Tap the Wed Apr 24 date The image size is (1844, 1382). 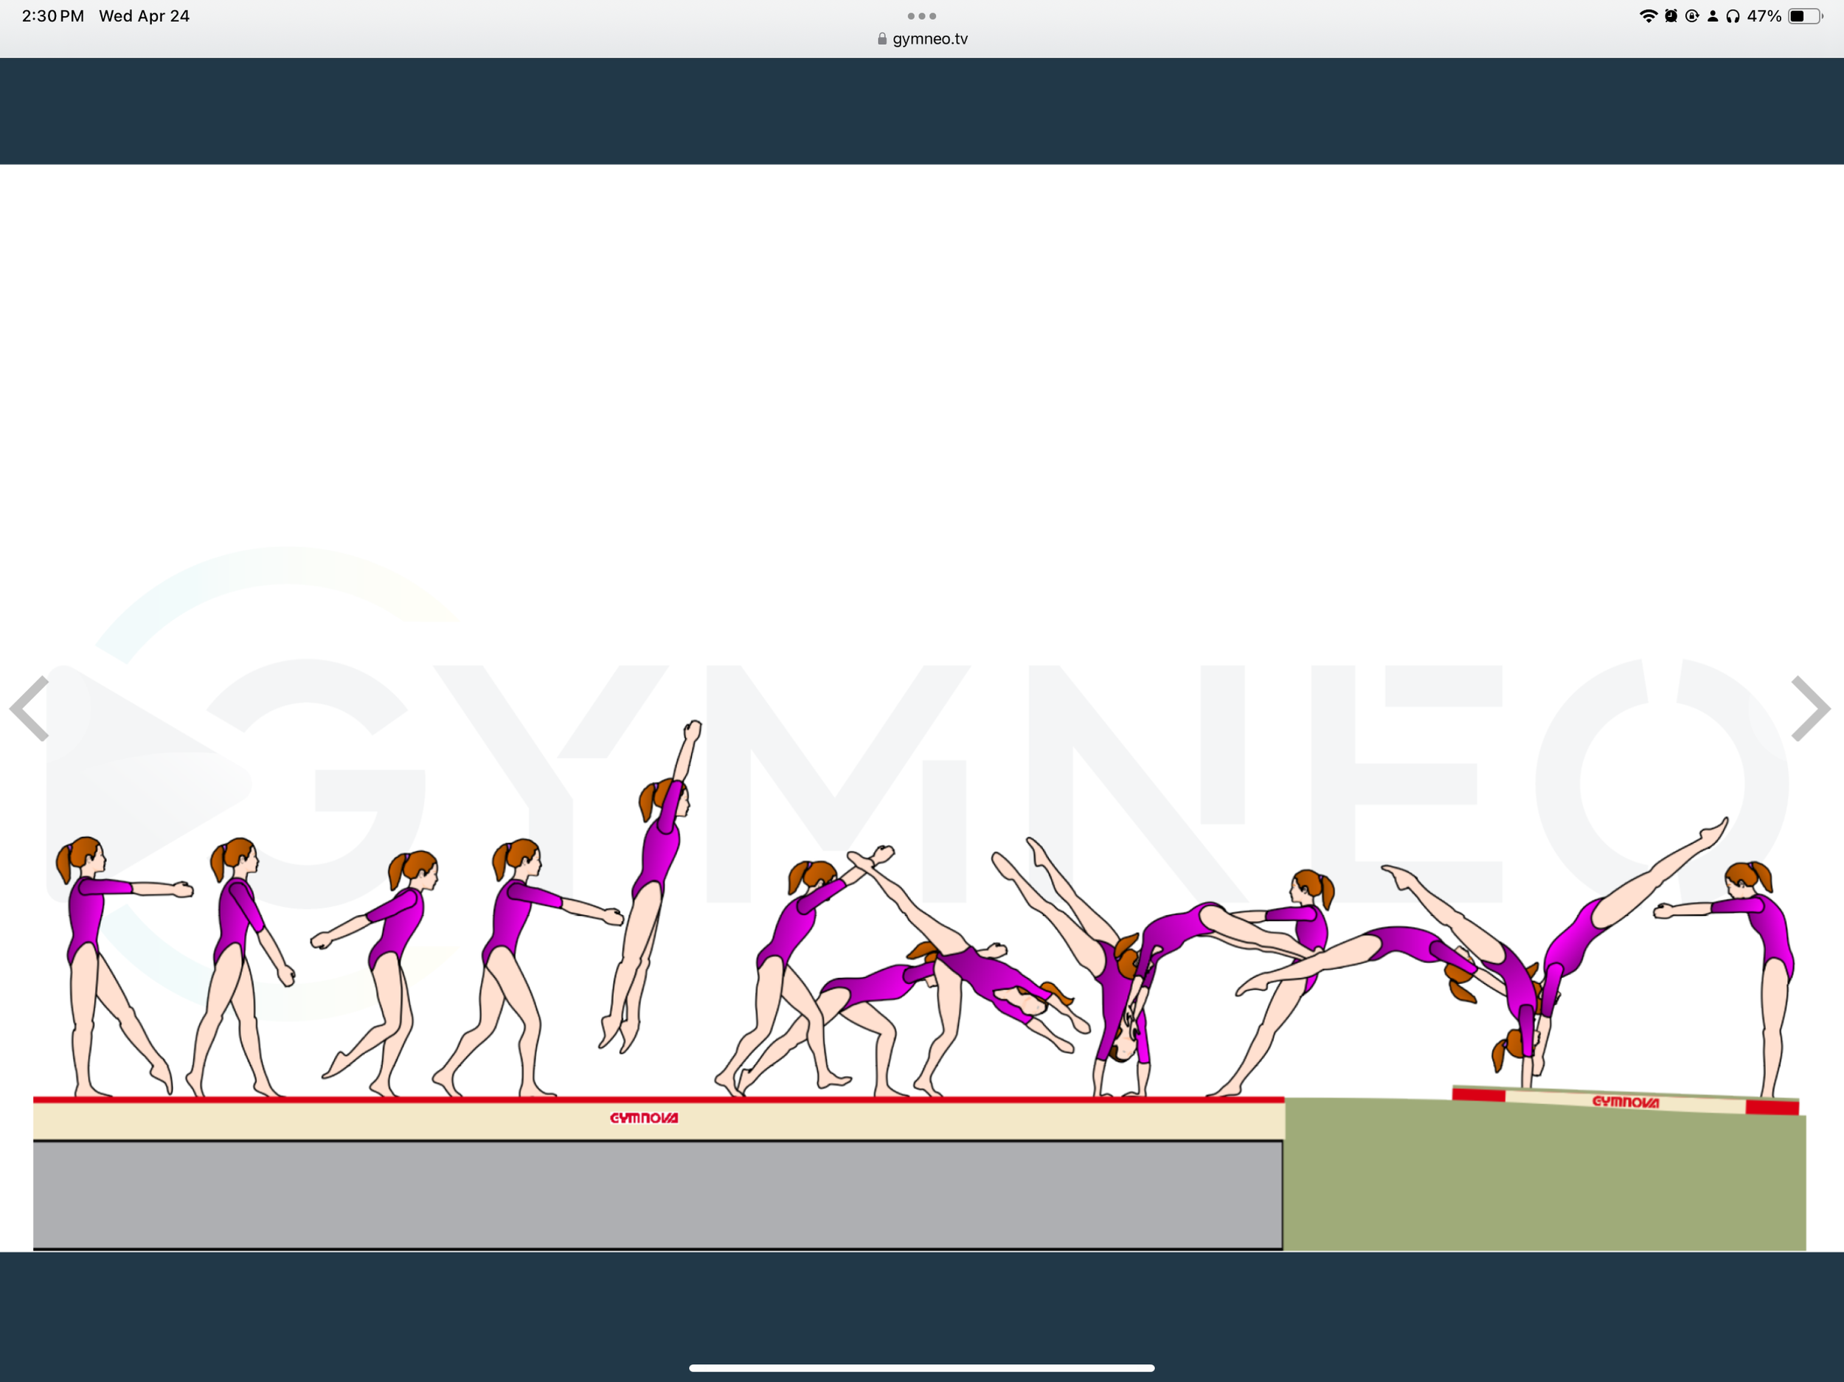point(145,15)
